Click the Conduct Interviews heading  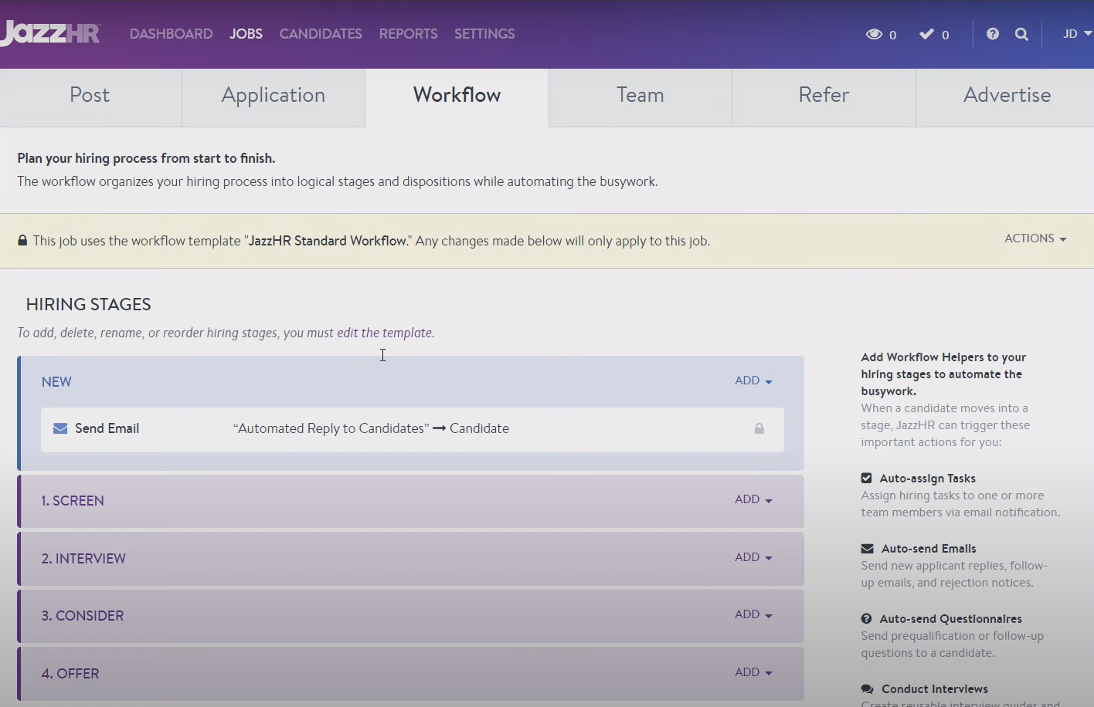935,689
